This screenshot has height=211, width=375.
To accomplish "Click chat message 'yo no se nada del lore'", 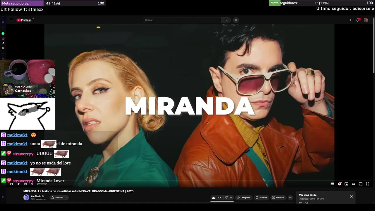I will tap(50, 163).
